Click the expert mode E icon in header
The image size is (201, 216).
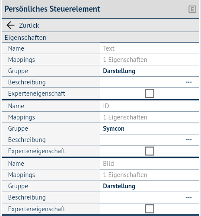coord(192,10)
